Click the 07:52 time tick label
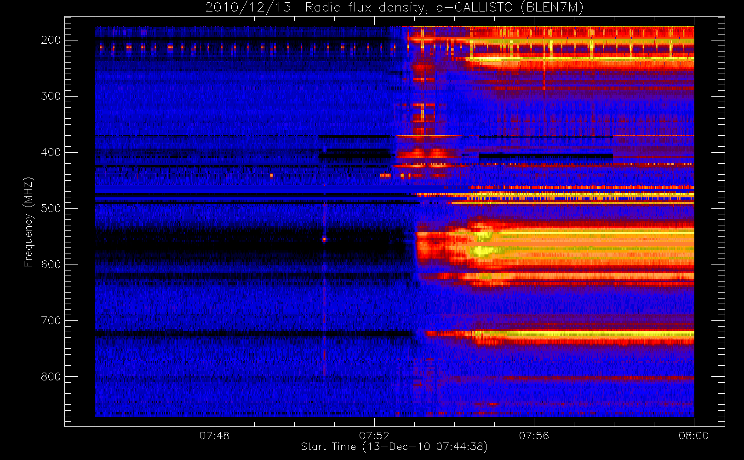This screenshot has height=460, width=744. coord(374,436)
